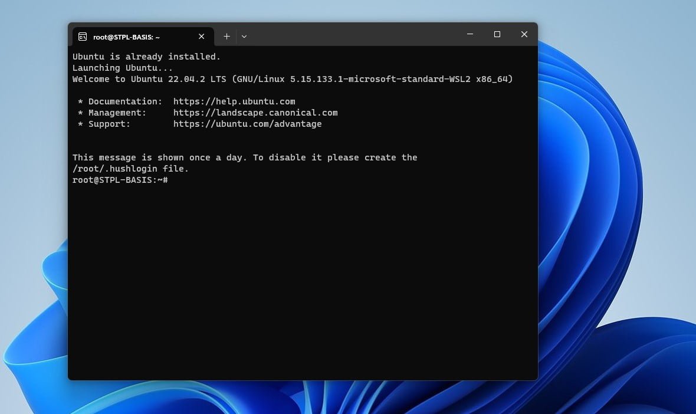Open the https://landscape.canonical.com link
The height and width of the screenshot is (414, 696).
click(x=255, y=113)
